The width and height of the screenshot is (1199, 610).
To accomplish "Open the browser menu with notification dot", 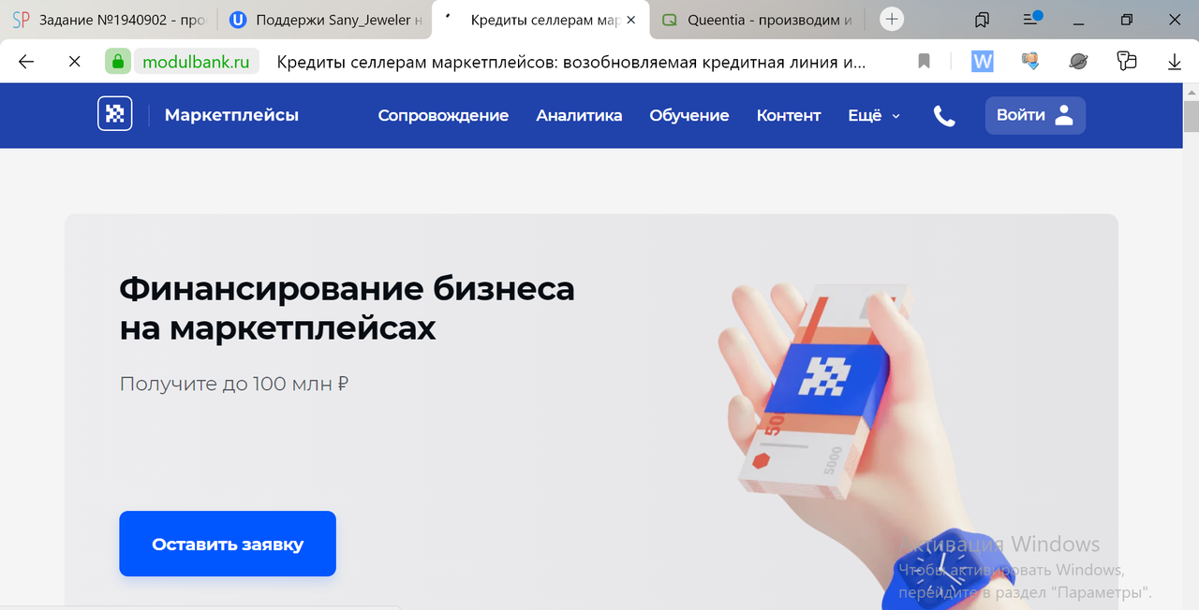I will [x=1032, y=19].
